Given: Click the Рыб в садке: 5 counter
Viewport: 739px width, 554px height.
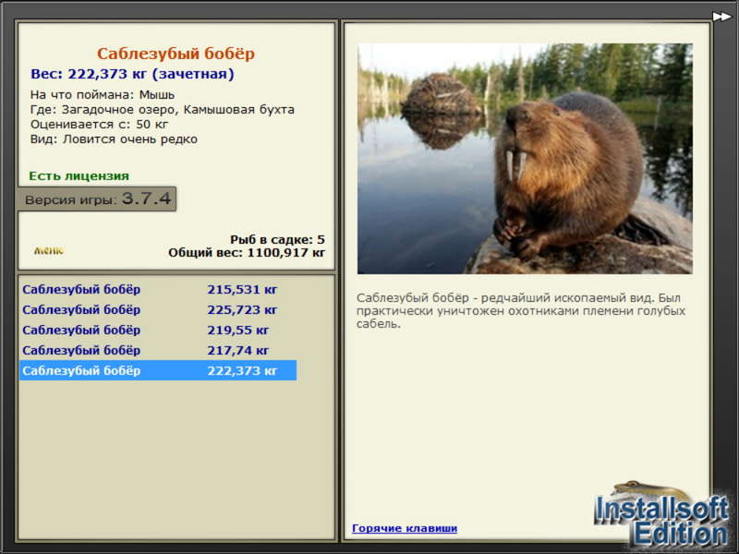Looking at the screenshot, I should tap(277, 239).
